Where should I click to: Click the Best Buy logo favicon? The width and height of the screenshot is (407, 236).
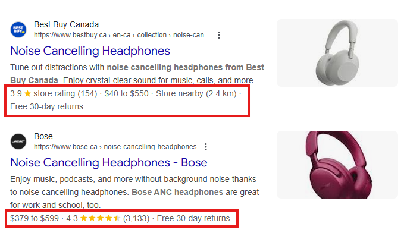18,30
